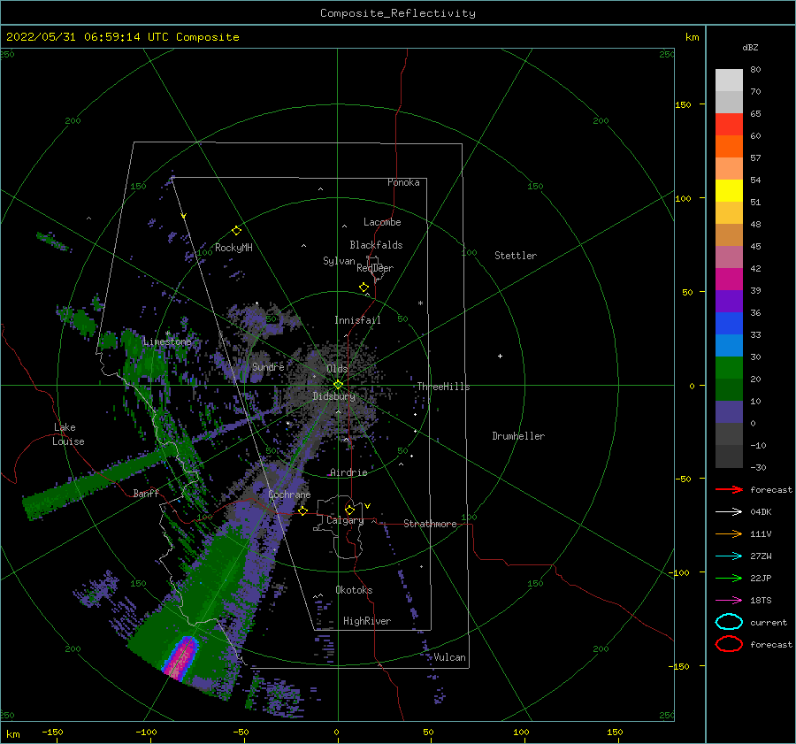Image resolution: width=796 pixels, height=744 pixels.
Task: Click the dBZ legend heading
Action: pyautogui.click(x=750, y=47)
